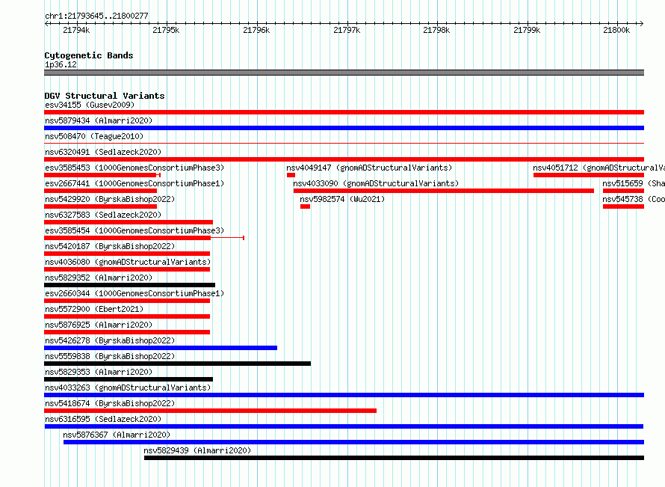
Task: Select the red bar under nsv5418674
Action: click(211, 411)
